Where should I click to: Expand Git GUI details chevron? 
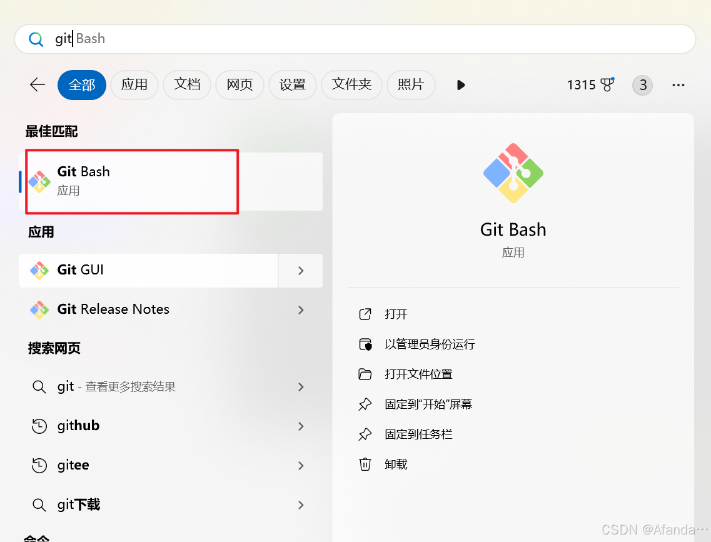point(301,271)
